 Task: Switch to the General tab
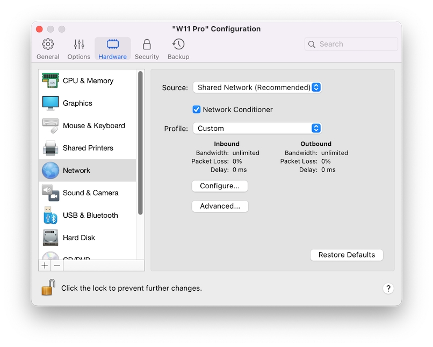(x=48, y=49)
